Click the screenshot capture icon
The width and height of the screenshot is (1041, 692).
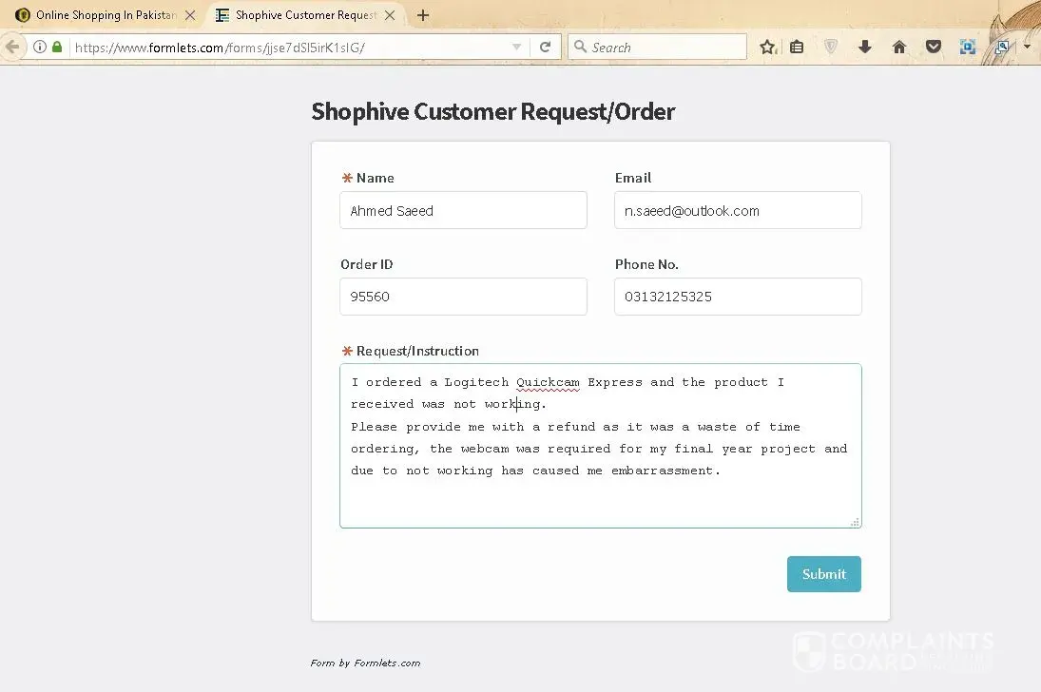(x=967, y=47)
